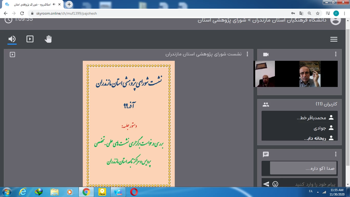Click the camera icon in video panel

(x=266, y=54)
